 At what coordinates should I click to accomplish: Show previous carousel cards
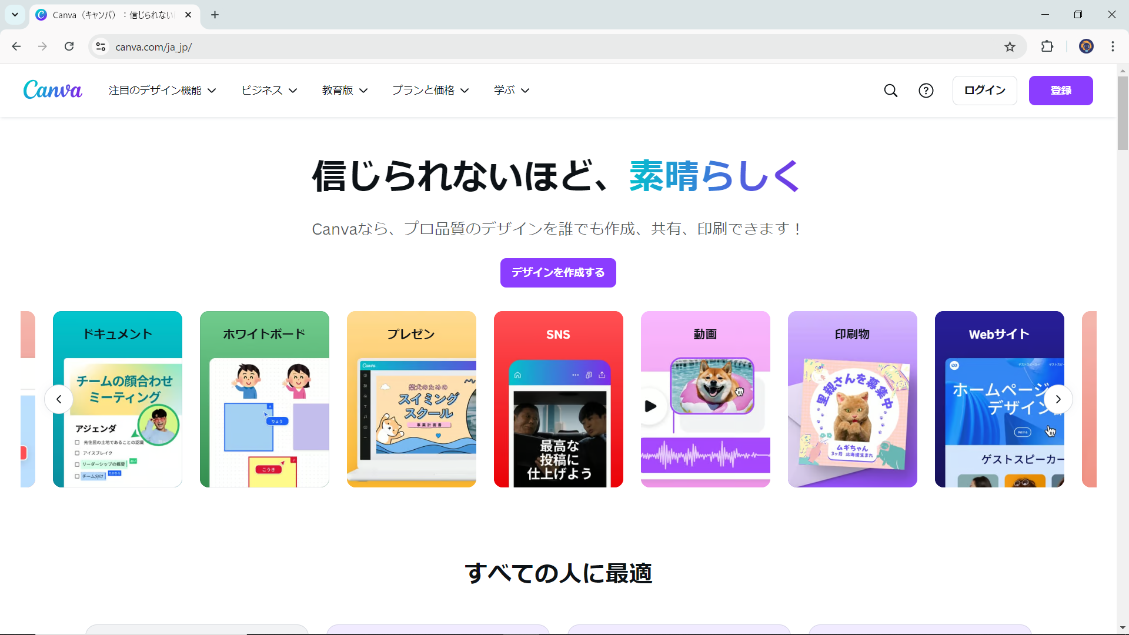point(59,399)
